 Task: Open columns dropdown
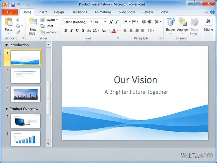[151, 30]
